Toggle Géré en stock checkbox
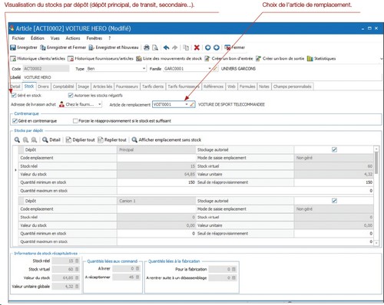Screen dimensions: 384x305 click(x=14, y=95)
